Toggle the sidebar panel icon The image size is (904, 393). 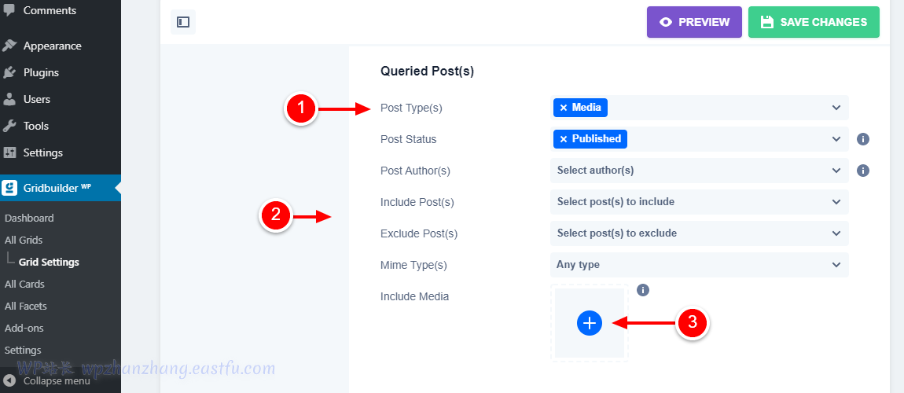(x=183, y=22)
